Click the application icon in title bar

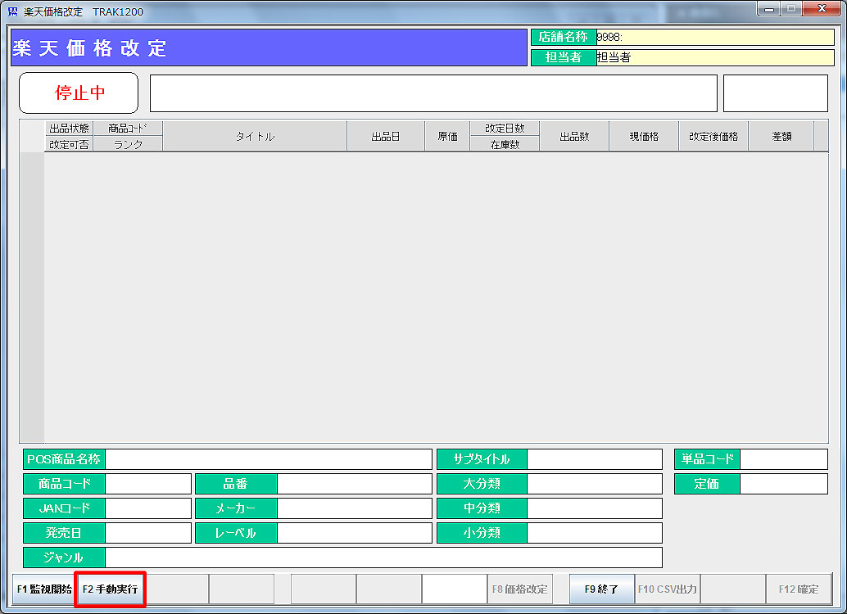pos(12,11)
